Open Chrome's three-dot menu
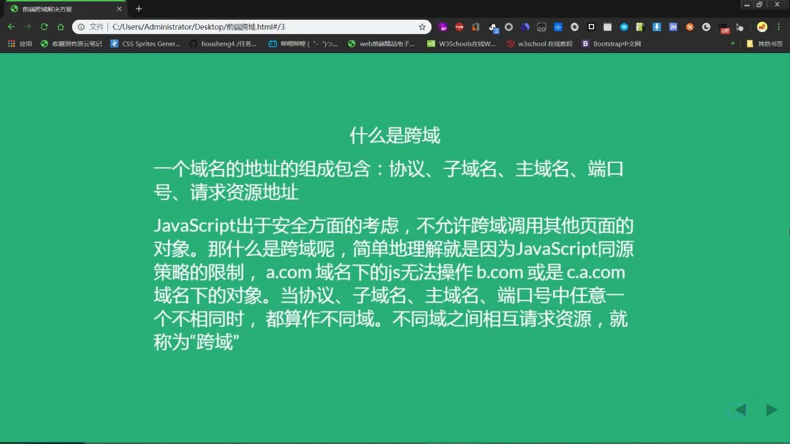 (778, 27)
